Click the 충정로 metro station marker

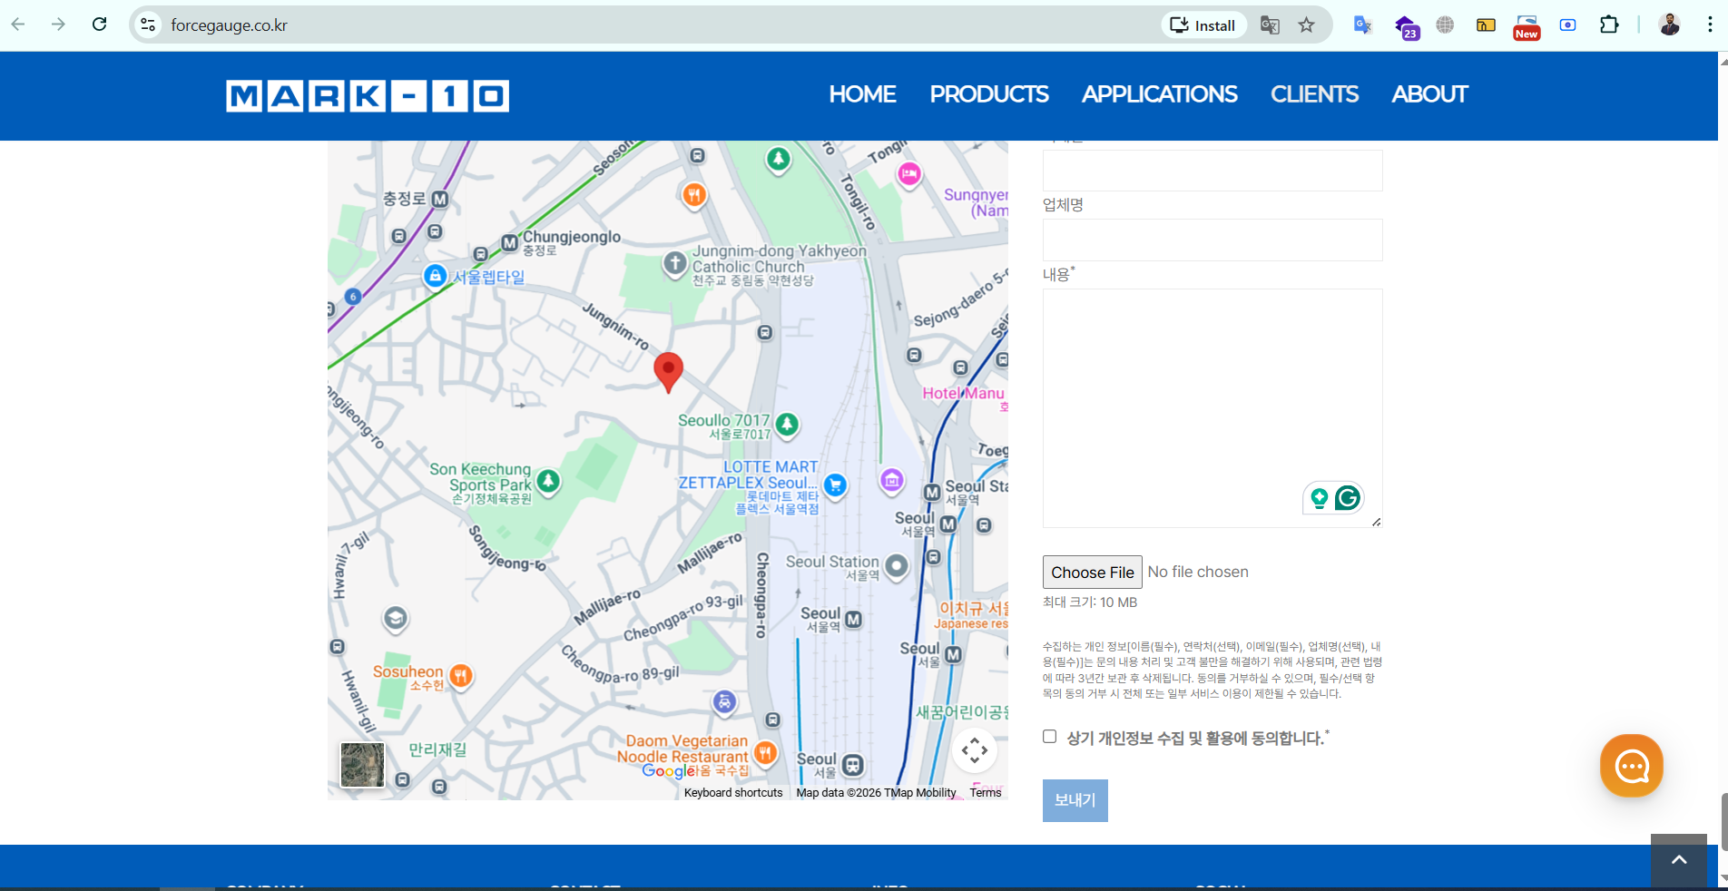pos(439,199)
